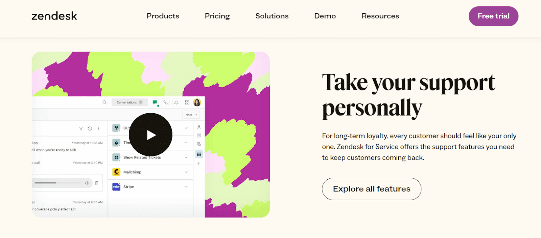Click the filter funnel icon
The width and height of the screenshot is (541, 238).
[81, 128]
